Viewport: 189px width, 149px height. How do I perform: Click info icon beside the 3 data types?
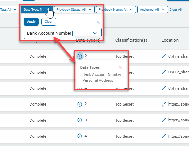[80, 120]
